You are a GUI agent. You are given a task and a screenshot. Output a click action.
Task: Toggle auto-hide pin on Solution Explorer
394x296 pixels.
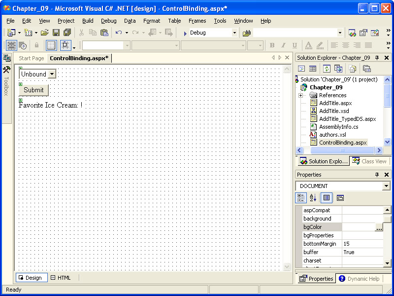point(377,58)
